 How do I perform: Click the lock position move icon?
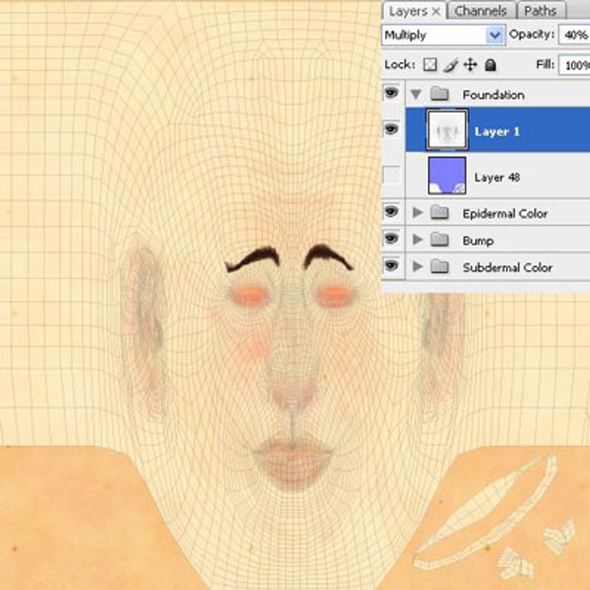[x=470, y=64]
